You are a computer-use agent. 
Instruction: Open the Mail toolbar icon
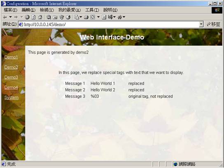(77, 17)
